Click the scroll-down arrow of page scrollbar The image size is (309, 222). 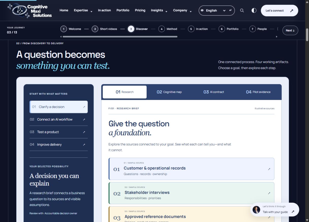(307, 220)
